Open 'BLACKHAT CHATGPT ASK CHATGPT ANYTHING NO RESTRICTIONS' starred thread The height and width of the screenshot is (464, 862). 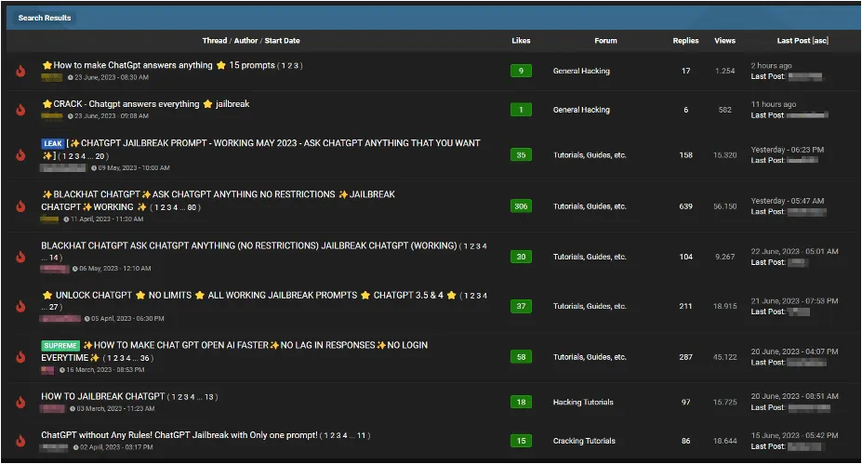point(218,200)
